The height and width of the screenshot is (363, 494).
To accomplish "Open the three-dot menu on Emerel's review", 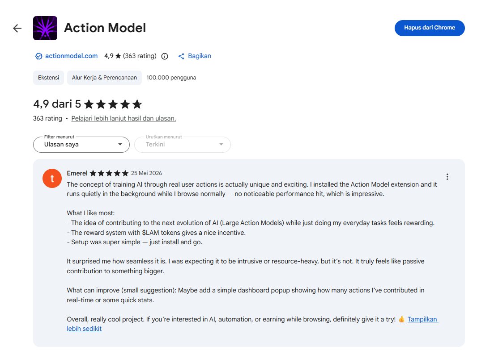I will tap(447, 177).
